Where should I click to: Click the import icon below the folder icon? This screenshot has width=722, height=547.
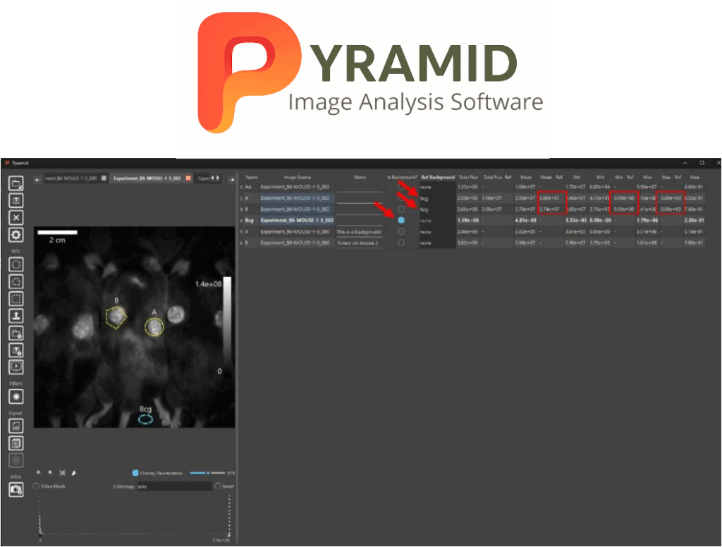pyautogui.click(x=16, y=201)
